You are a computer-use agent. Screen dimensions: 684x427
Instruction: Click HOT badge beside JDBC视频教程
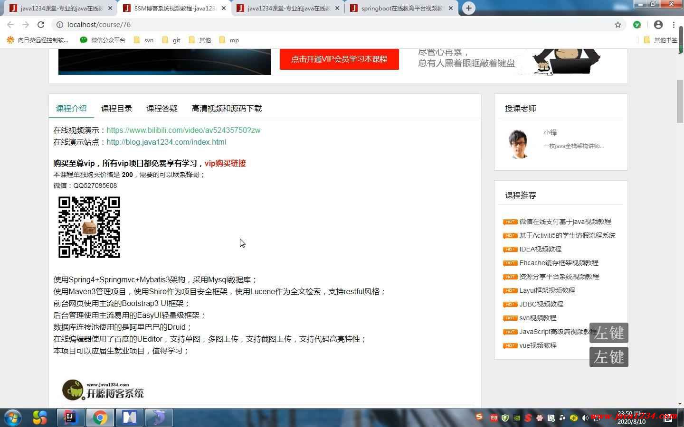point(510,304)
